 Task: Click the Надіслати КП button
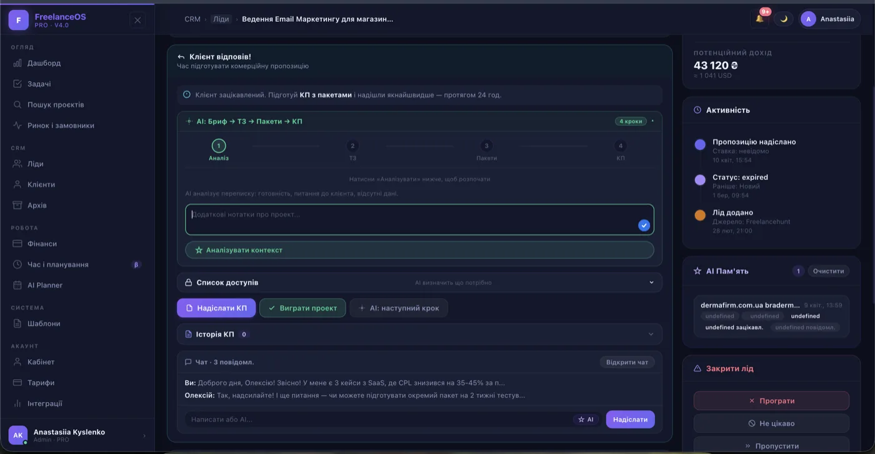coord(216,307)
